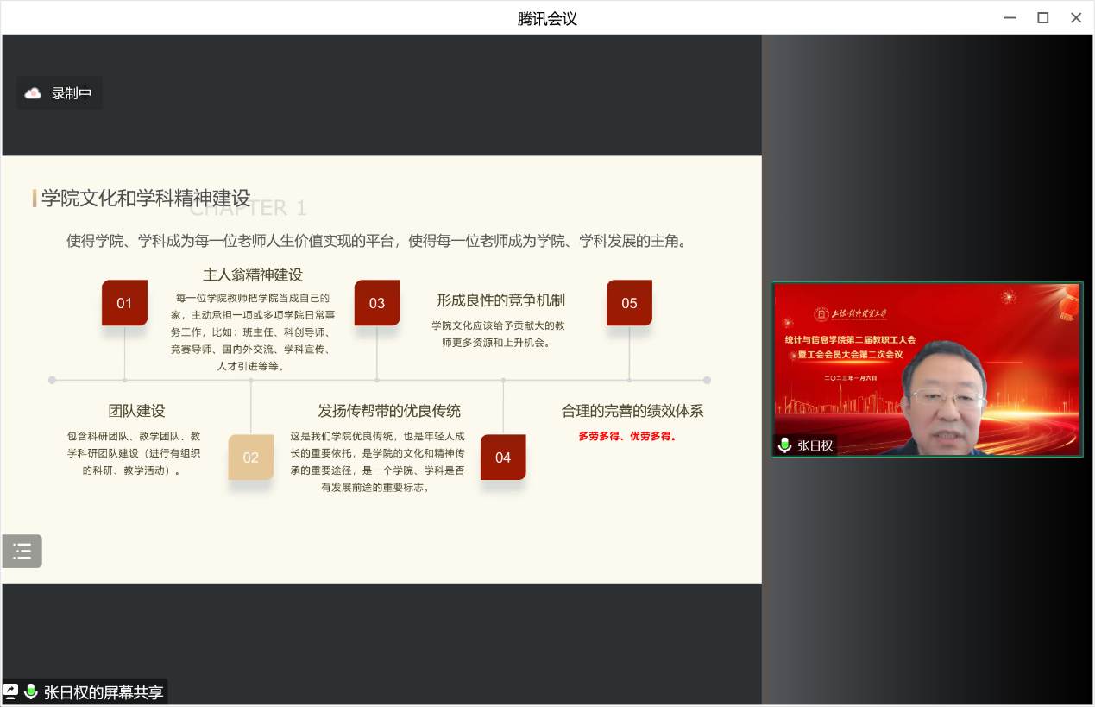Click the "录制中" recording status label
Image resolution: width=1095 pixels, height=707 pixels.
72,93
